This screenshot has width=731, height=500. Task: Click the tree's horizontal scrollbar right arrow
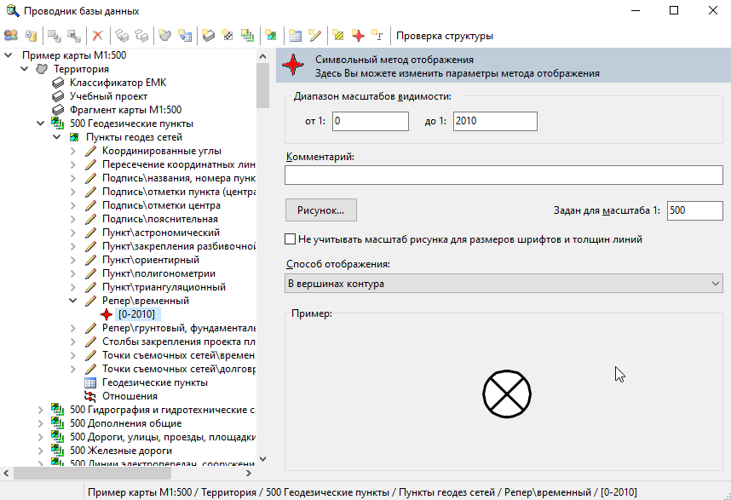(x=249, y=474)
